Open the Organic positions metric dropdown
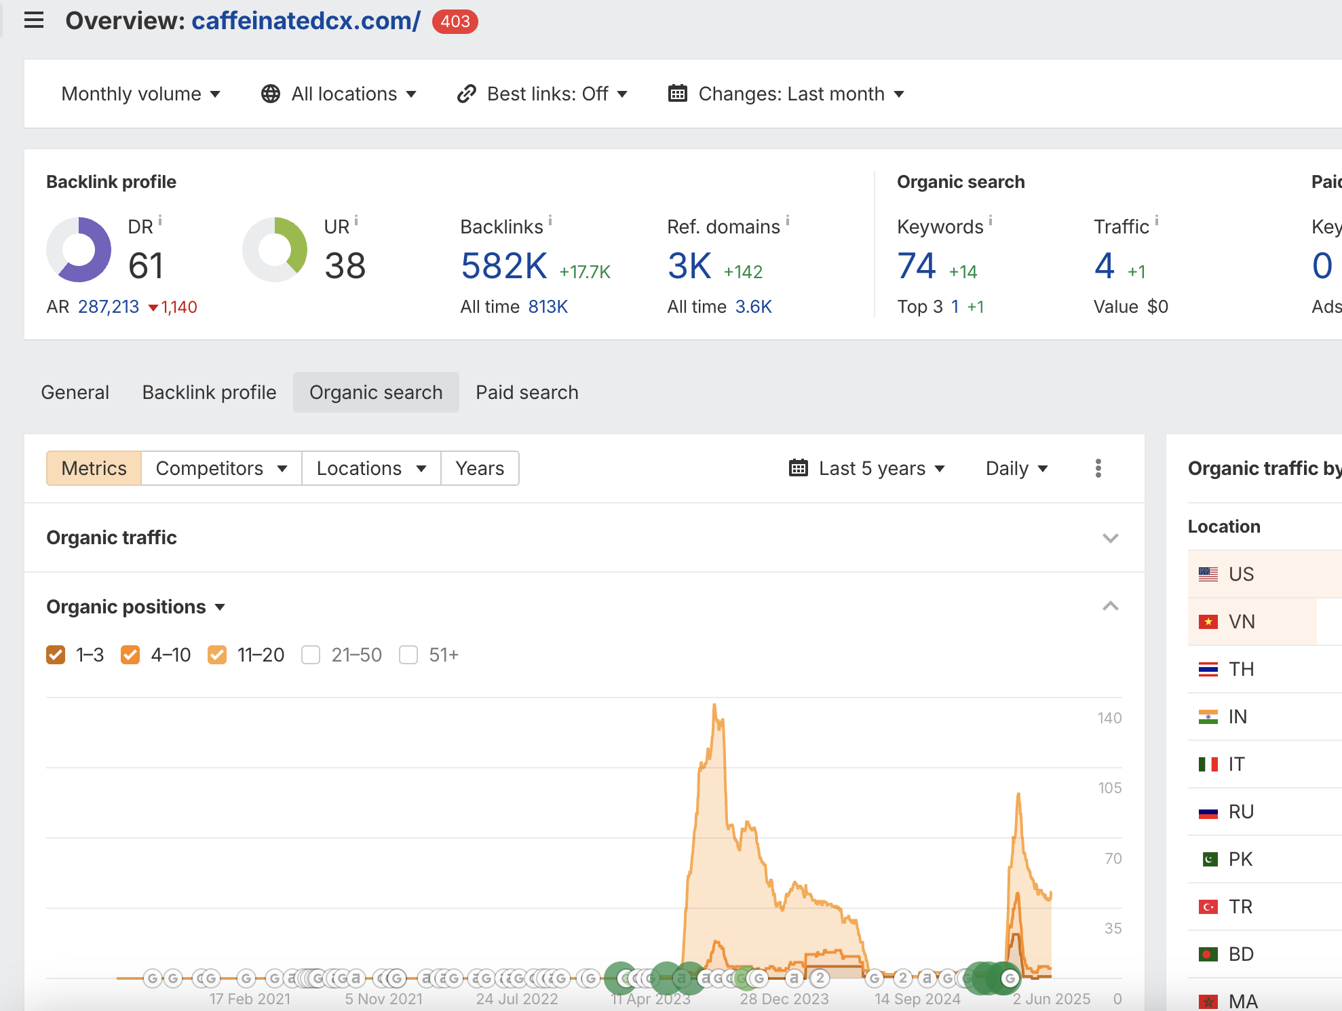 click(x=136, y=607)
